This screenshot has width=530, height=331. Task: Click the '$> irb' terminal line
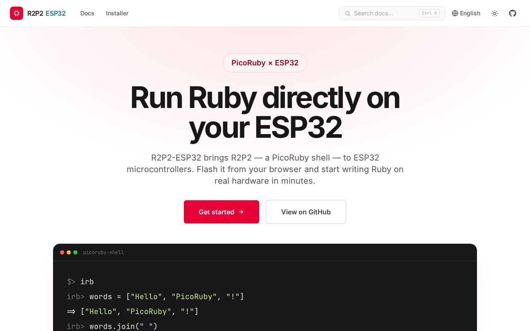click(80, 282)
